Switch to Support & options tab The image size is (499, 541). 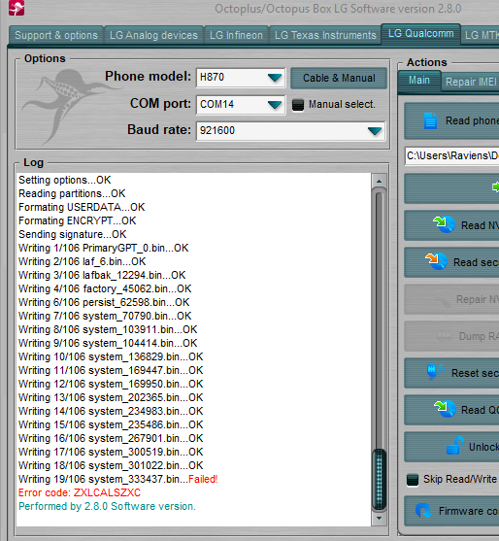pos(56,35)
